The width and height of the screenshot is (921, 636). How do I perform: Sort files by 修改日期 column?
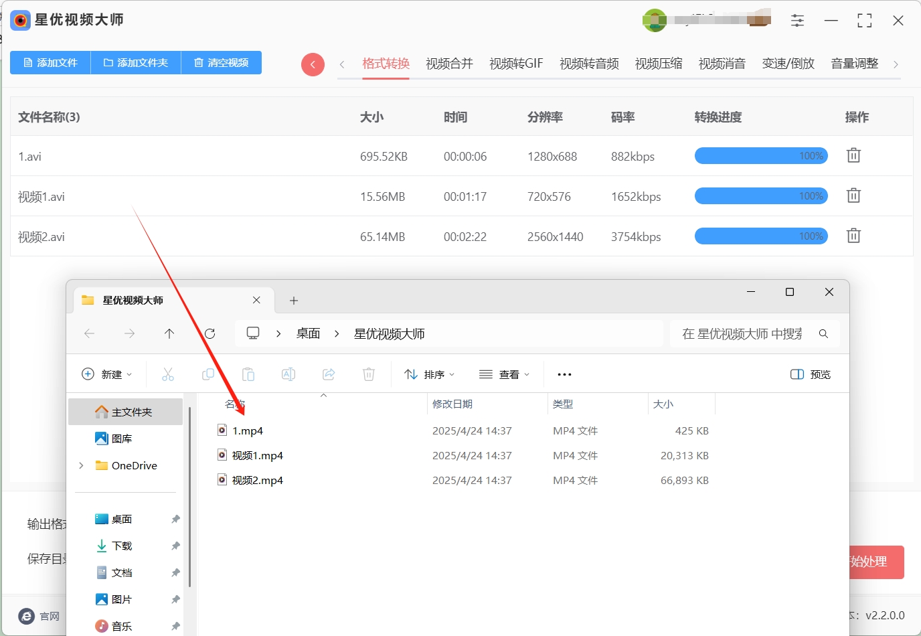point(487,404)
